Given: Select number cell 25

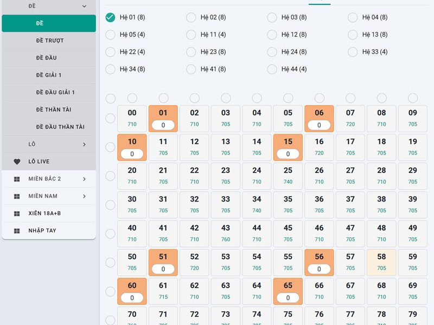Looking at the screenshot, I should [x=288, y=175].
